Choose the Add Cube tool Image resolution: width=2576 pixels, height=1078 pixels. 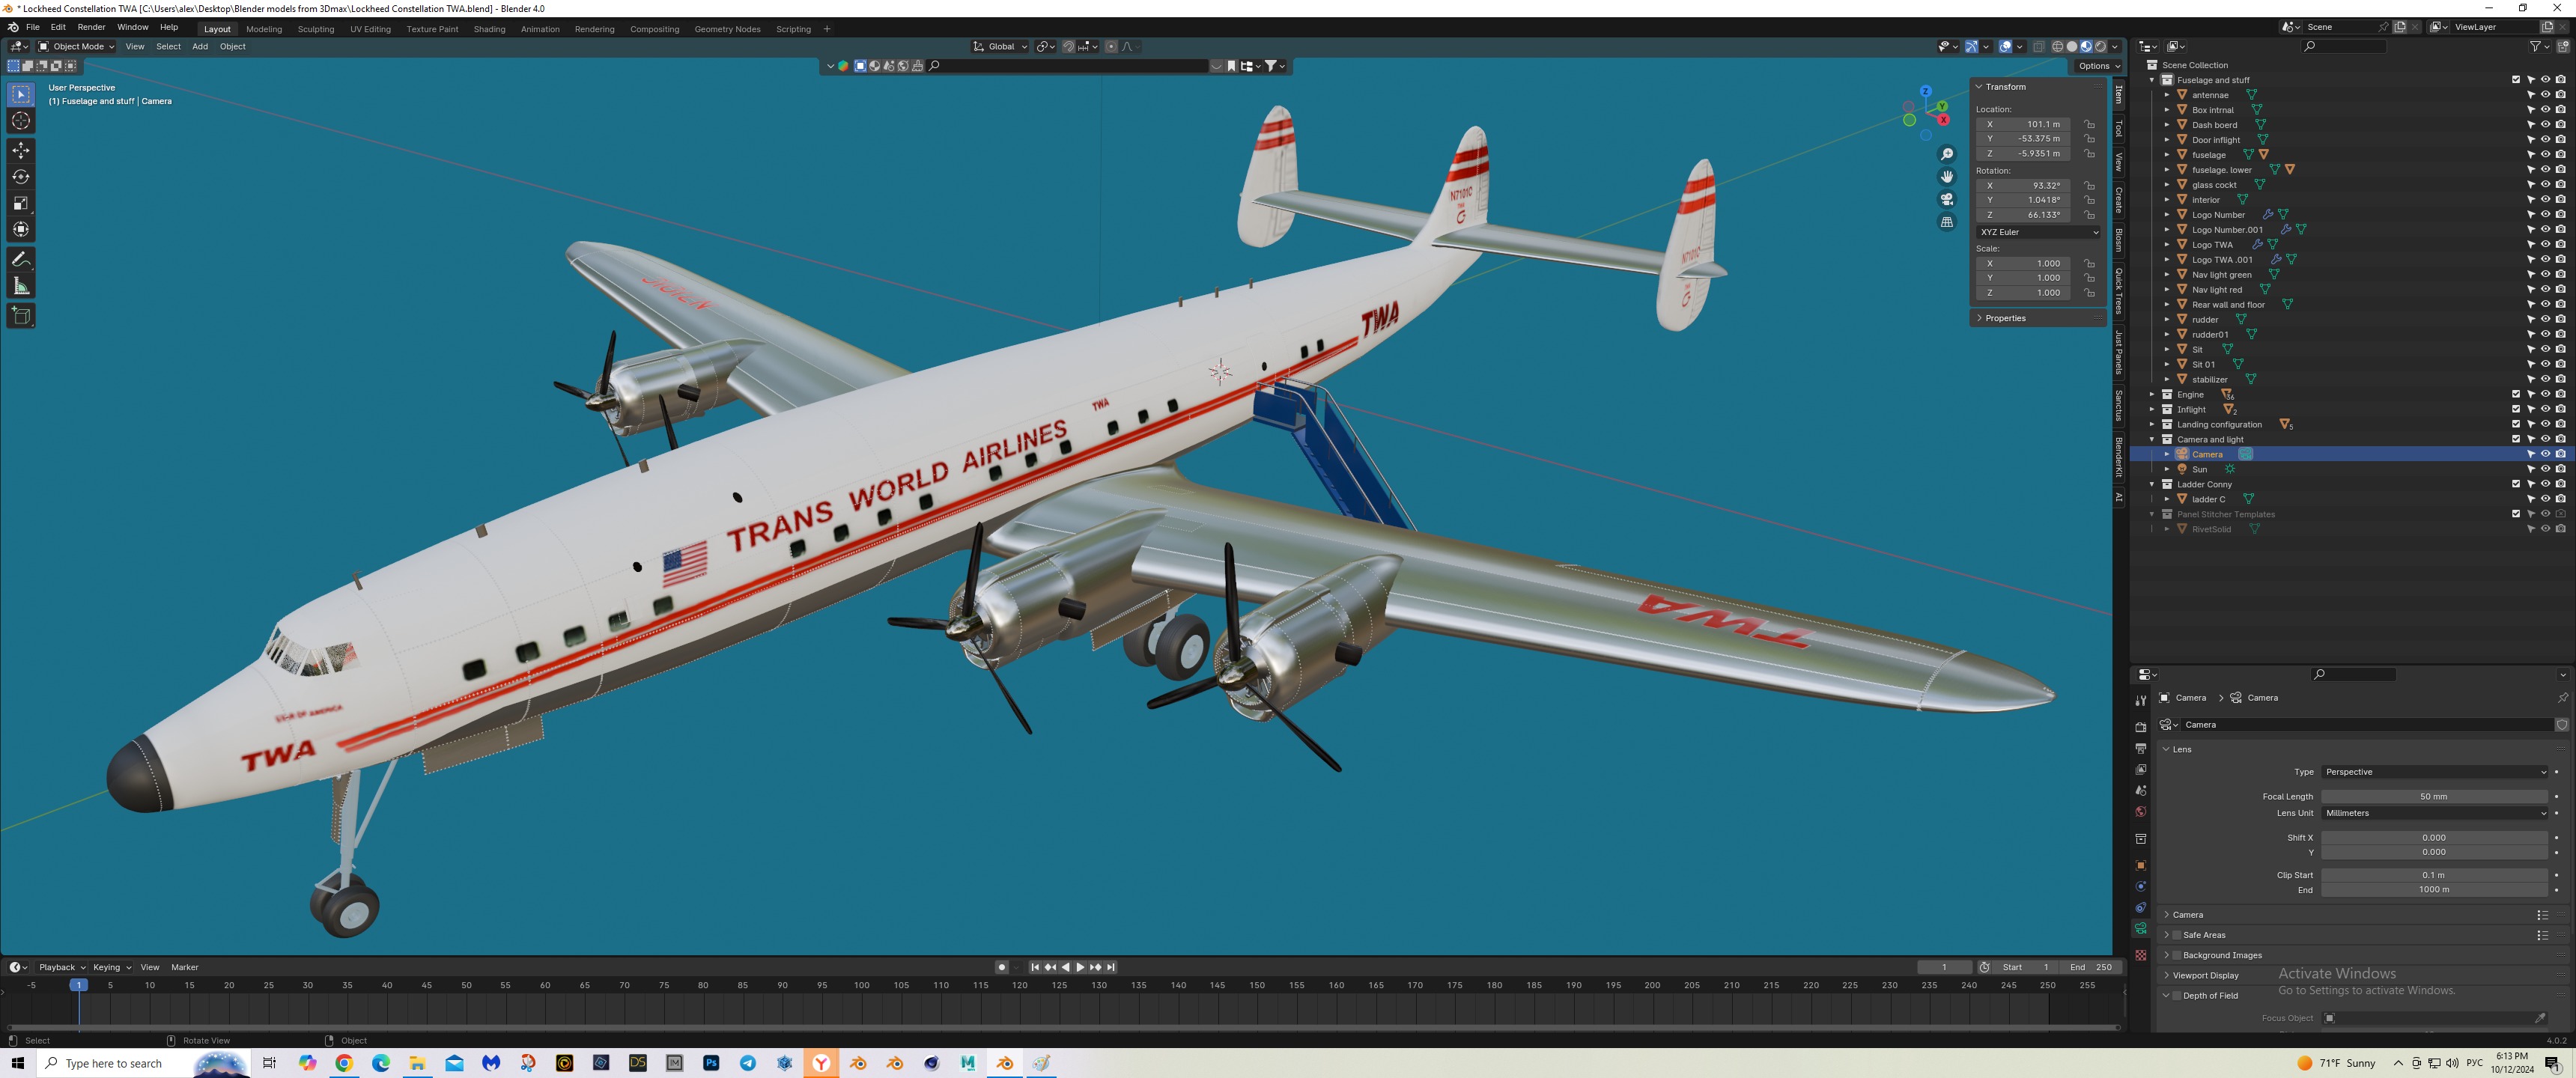21,316
